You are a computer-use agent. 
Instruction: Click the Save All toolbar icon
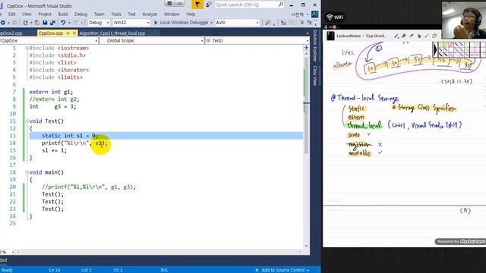click(52, 23)
